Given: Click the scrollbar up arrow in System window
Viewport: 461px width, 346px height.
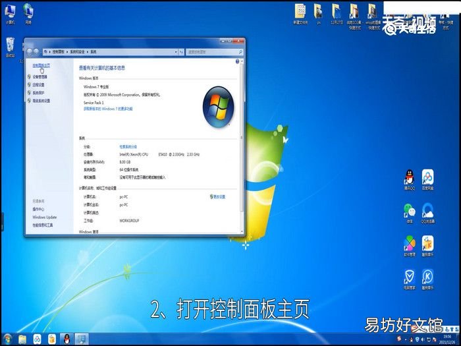Looking at the screenshot, I should [242, 61].
